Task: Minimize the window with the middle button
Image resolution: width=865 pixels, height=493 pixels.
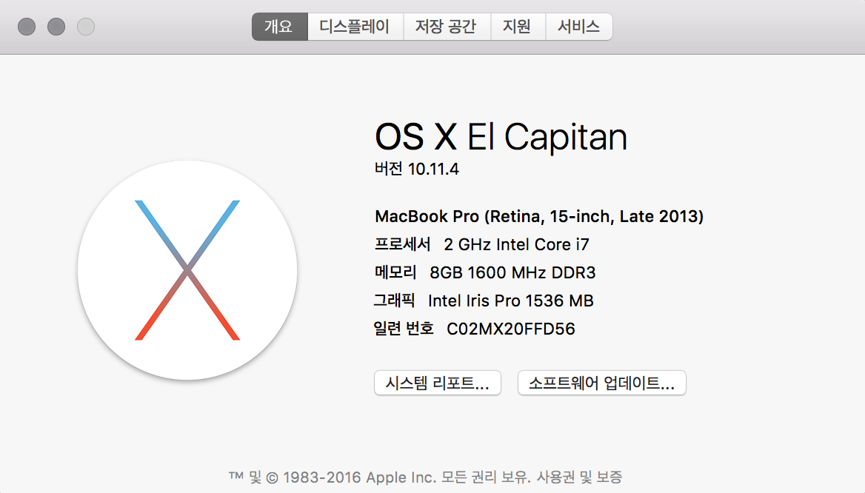Action: point(56,27)
